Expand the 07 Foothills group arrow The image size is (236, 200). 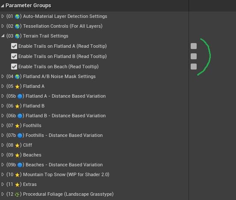click(x=3, y=125)
